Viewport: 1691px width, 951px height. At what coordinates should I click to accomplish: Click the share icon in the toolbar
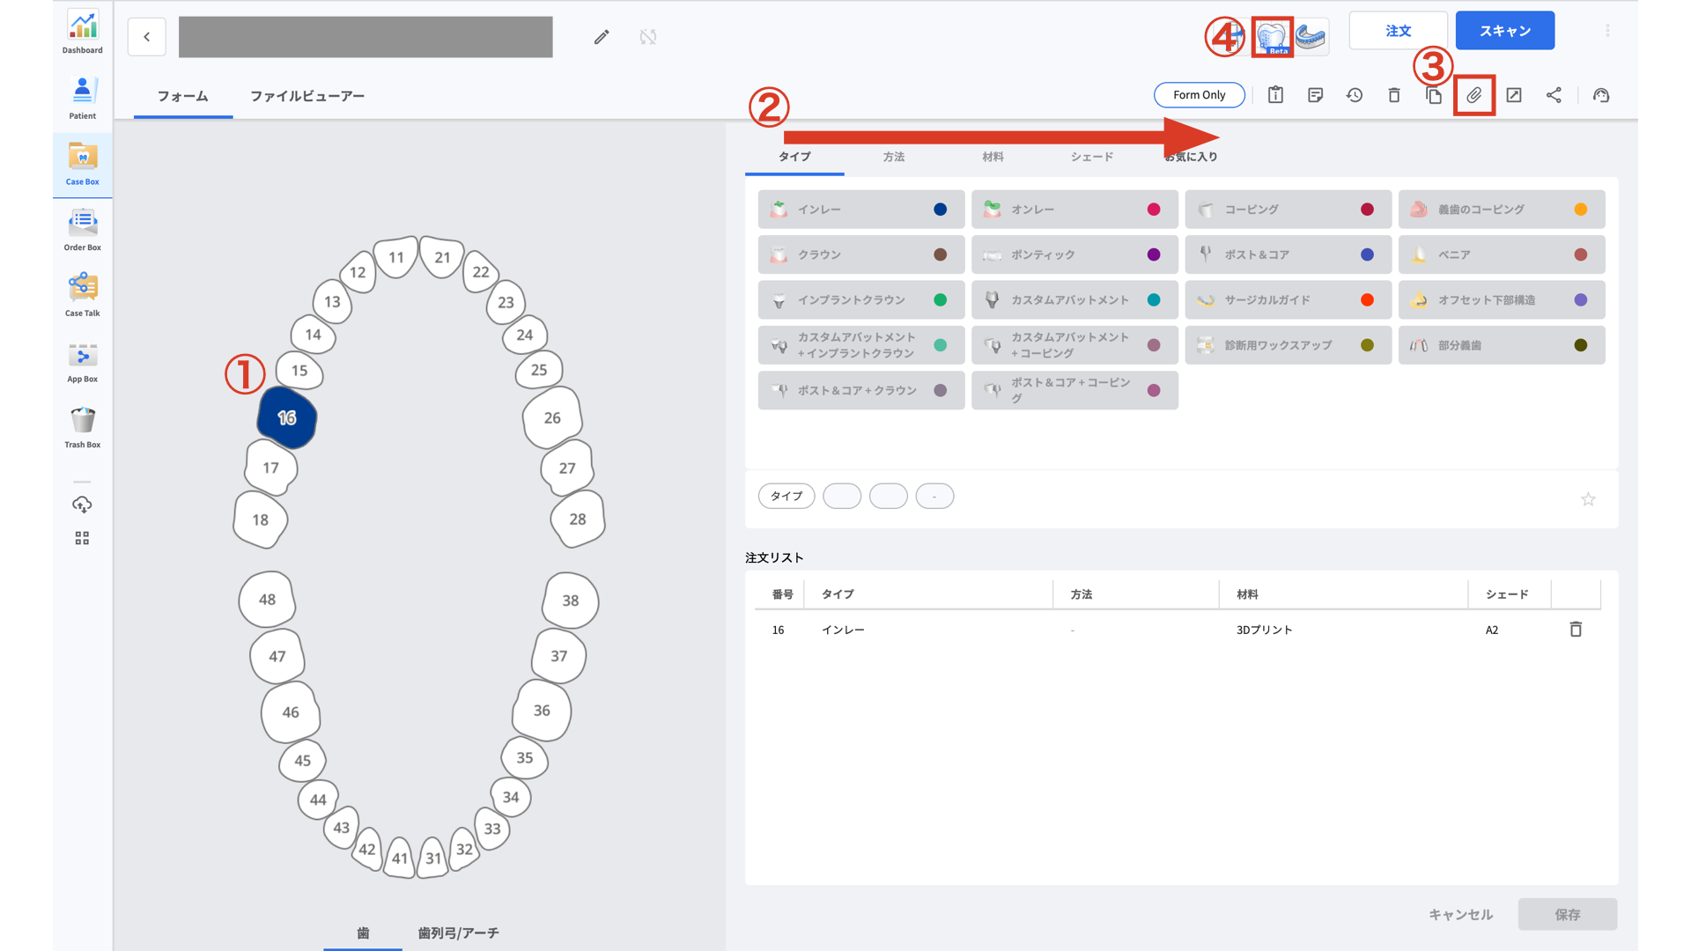point(1554,95)
